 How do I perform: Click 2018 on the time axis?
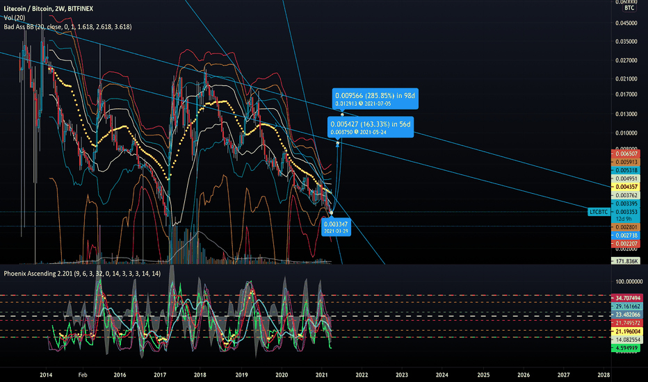click(200, 375)
